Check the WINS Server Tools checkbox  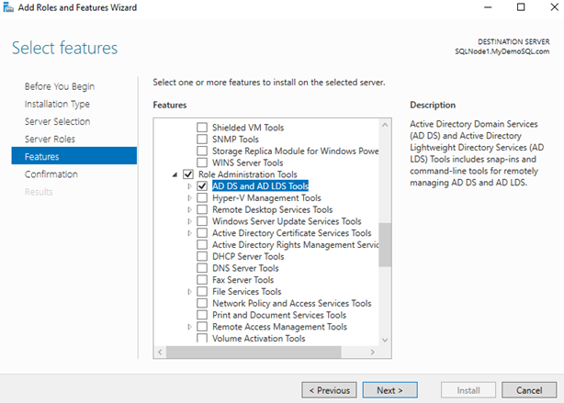tap(203, 162)
